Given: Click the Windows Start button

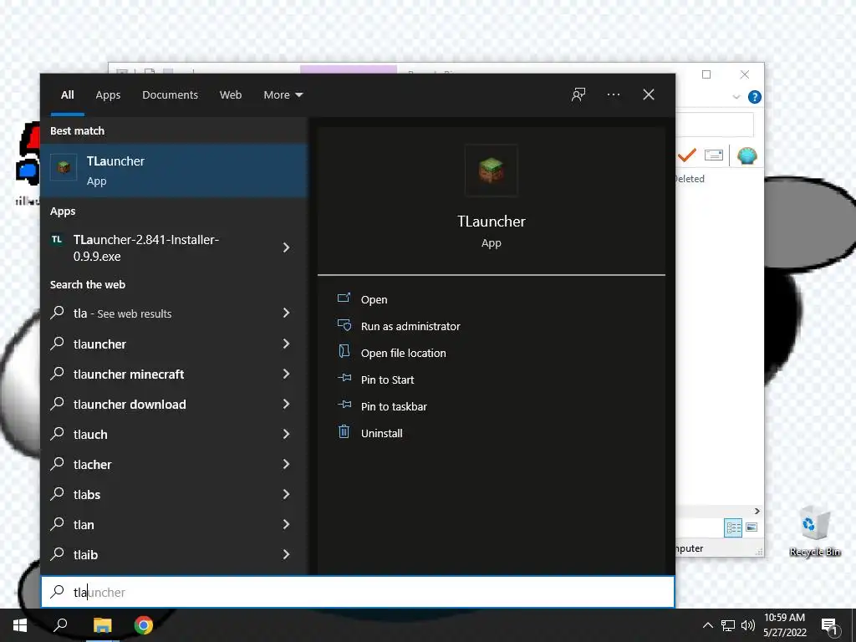Looking at the screenshot, I should click(20, 625).
